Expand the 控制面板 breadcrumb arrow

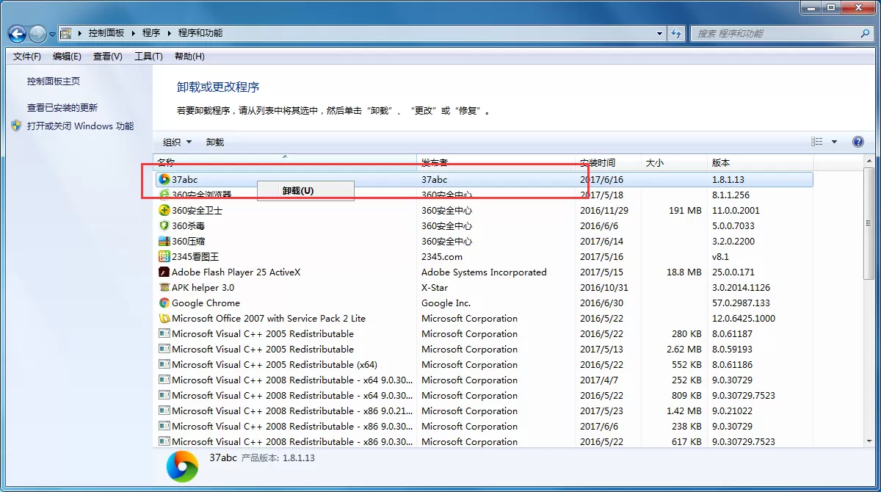coord(132,33)
